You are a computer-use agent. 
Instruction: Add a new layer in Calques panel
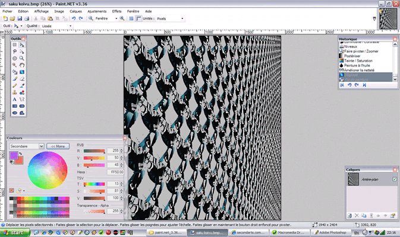coord(350,215)
